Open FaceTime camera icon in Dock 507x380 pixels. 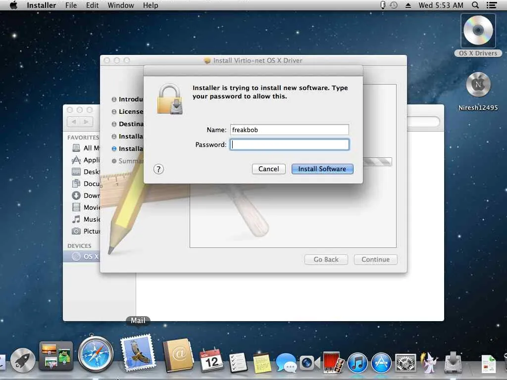click(309, 363)
